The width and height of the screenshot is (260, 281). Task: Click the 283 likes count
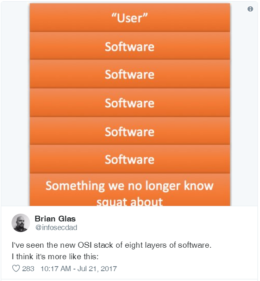28,269
